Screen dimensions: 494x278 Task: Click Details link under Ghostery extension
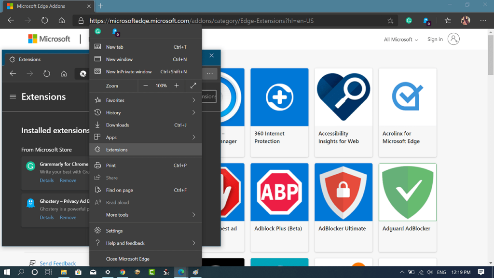point(47,218)
